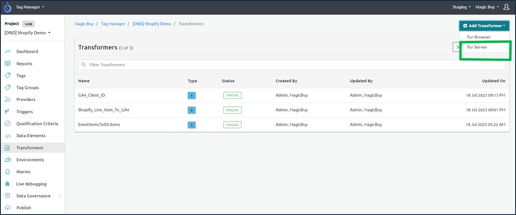Open the Staging environment dropdown
516x215 pixels.
tap(461, 7)
